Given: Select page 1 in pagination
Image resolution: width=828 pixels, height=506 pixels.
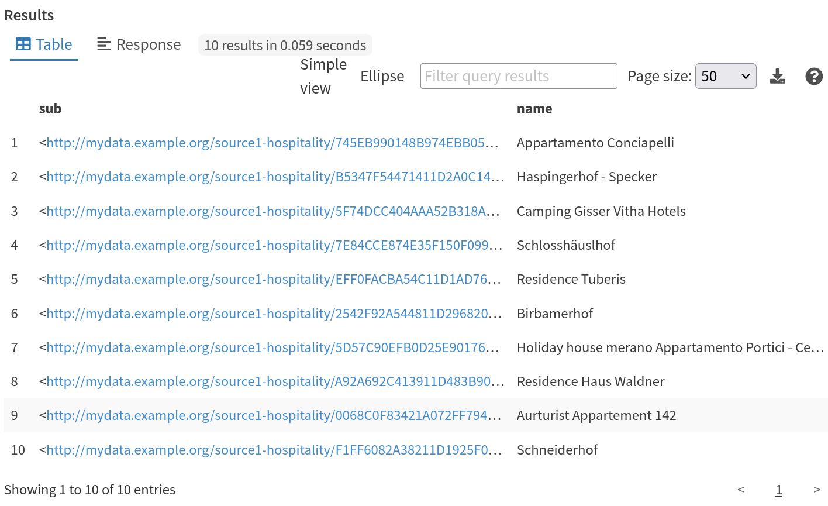Looking at the screenshot, I should 779,490.
